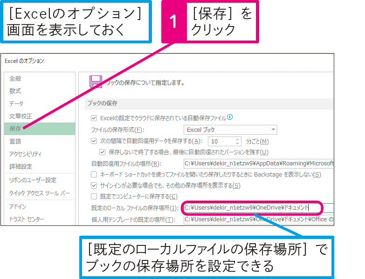The height and width of the screenshot is (279, 365).
Task: Toggle サインインが必要な場合でも checkbox
Action: (x=94, y=185)
